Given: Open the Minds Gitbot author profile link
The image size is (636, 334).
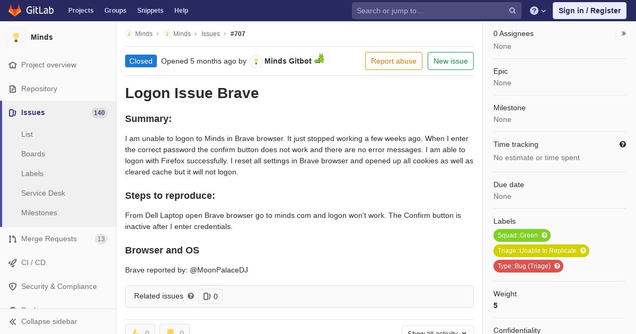Looking at the screenshot, I should [x=288, y=61].
